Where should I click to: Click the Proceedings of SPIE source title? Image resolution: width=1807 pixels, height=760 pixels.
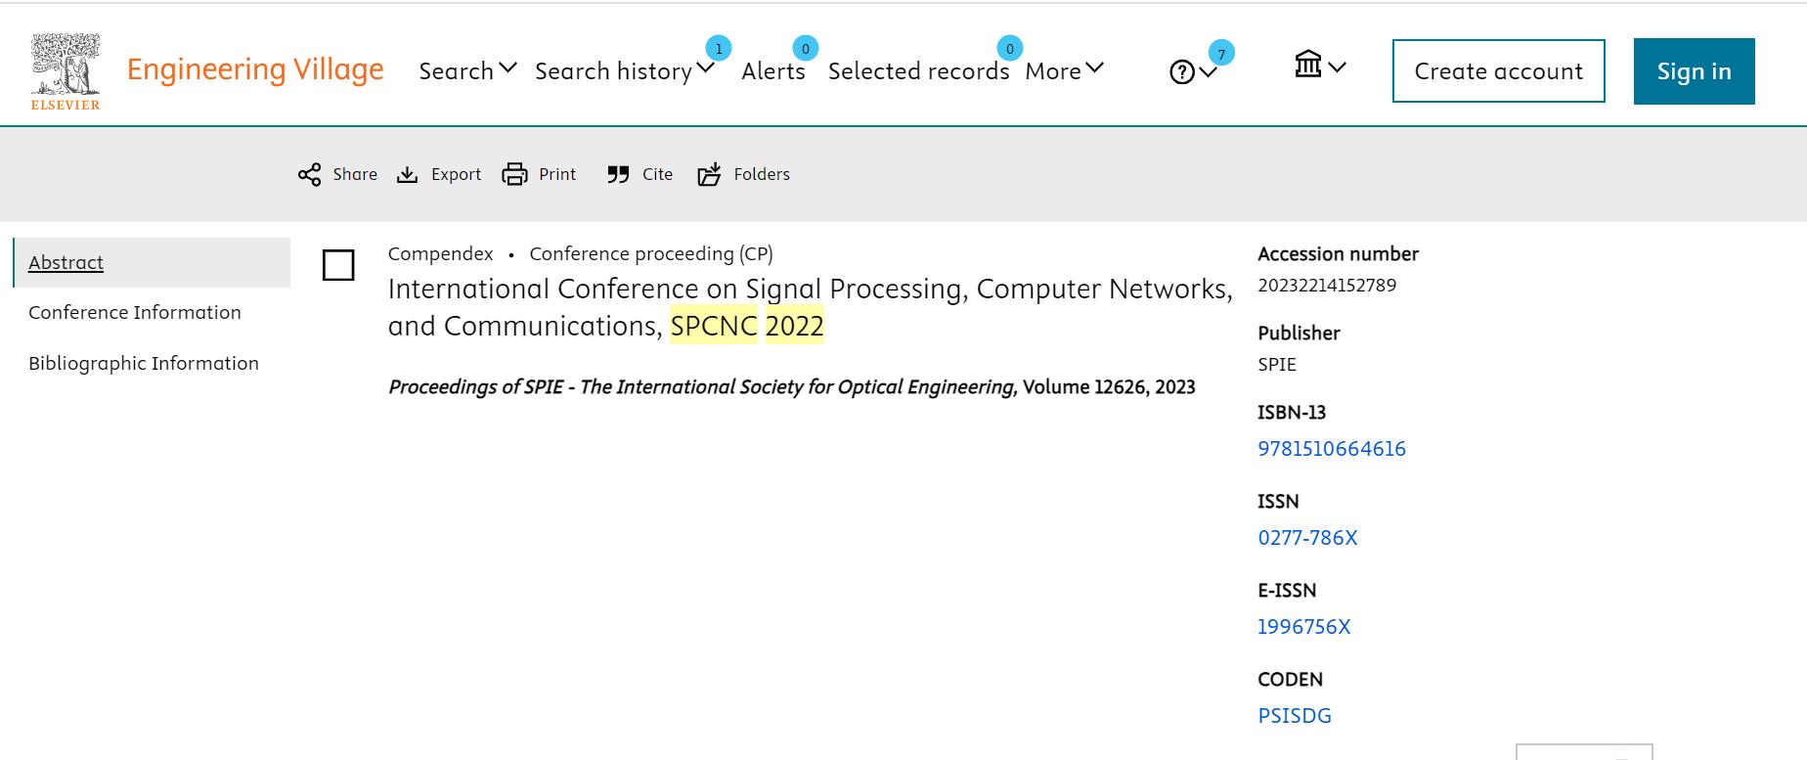[x=702, y=386]
